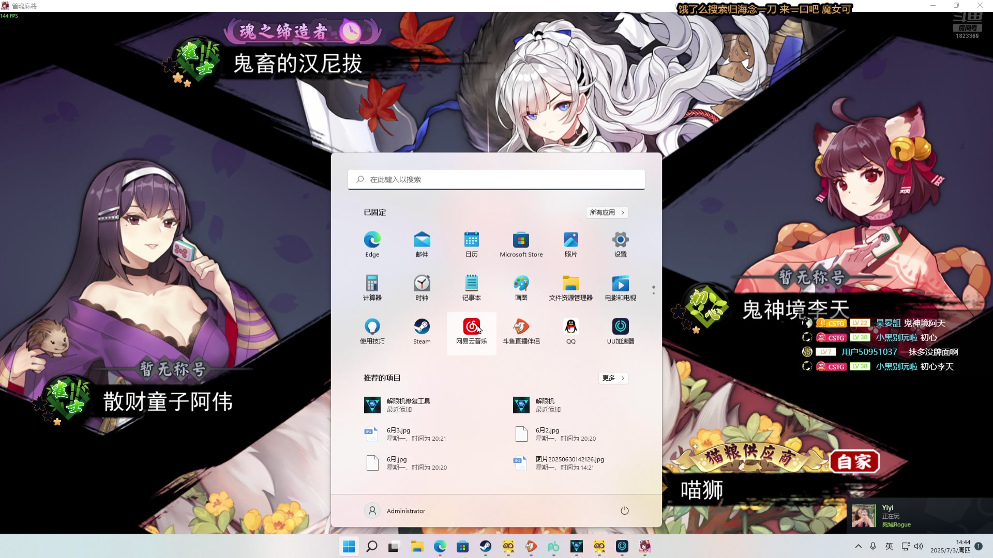Open the clock showing 14:44
This screenshot has width=993, height=558.
pyautogui.click(x=950, y=546)
